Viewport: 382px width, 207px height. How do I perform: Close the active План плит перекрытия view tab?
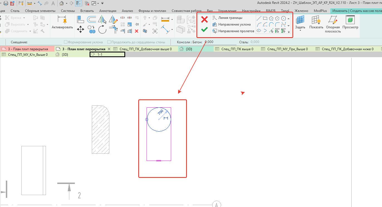click(109, 49)
